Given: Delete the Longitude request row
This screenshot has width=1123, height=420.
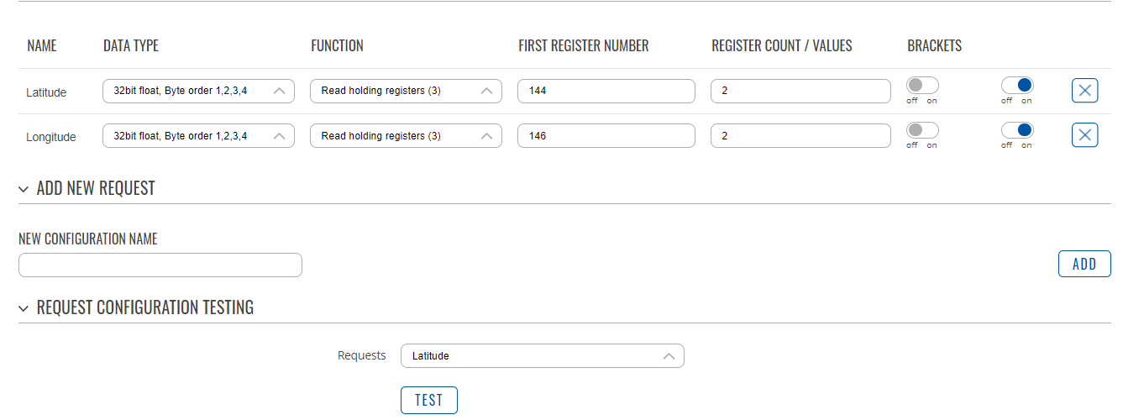Looking at the screenshot, I should click(x=1084, y=135).
